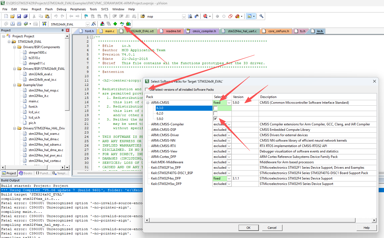
Task: Comment out selection using toolbar icon
Action: click(128, 16)
